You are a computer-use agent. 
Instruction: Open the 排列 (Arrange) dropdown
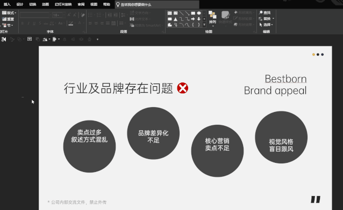(x=212, y=19)
